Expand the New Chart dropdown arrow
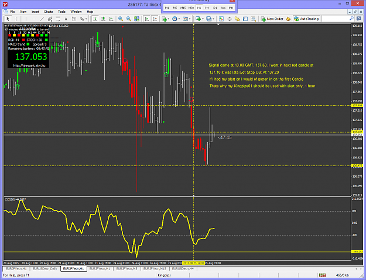The image size is (366, 280). coord(203,19)
